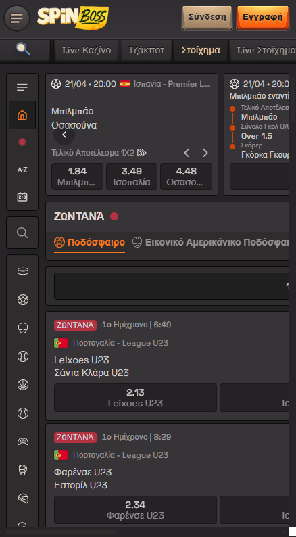The height and width of the screenshot is (537, 296).
Task: Open the Μπιλμπάο vs Οσασούνα match
Action: click(x=74, y=118)
